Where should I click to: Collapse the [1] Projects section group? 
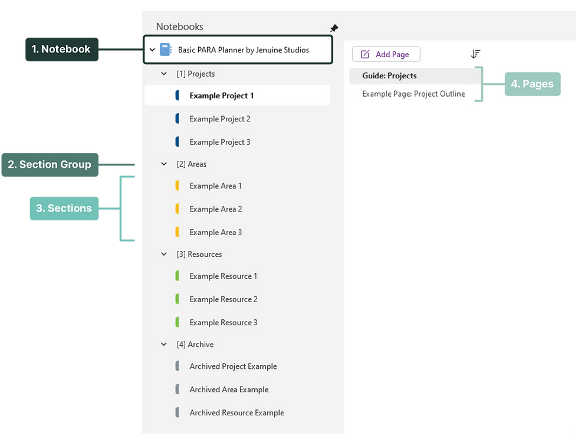tap(163, 74)
